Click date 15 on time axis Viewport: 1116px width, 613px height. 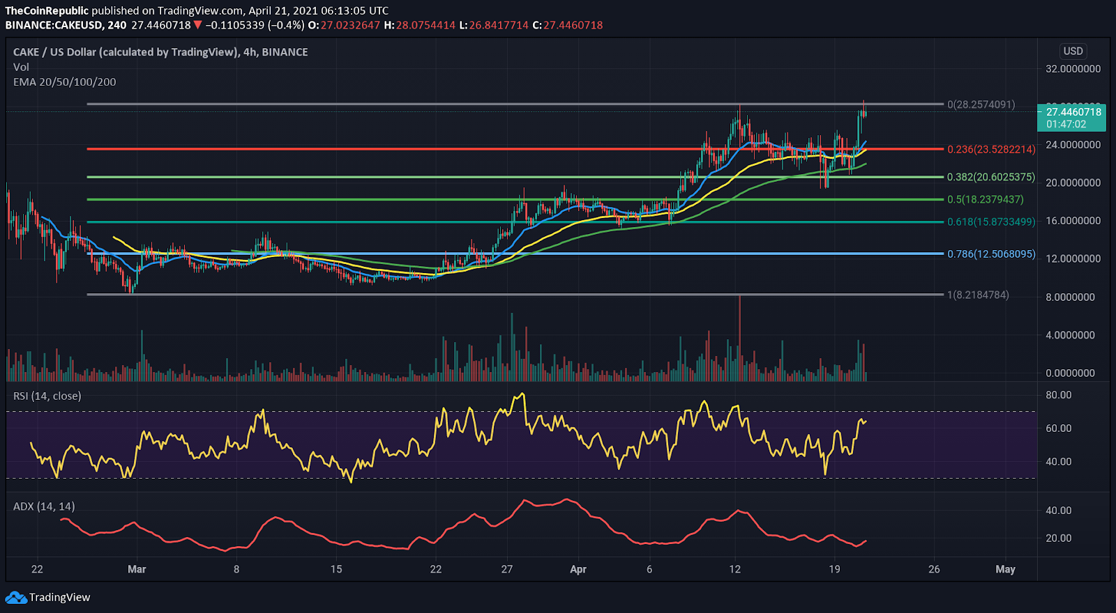click(336, 569)
